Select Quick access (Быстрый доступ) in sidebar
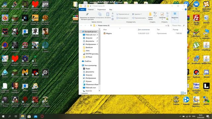The width and height of the screenshot is (212, 119). (89, 31)
